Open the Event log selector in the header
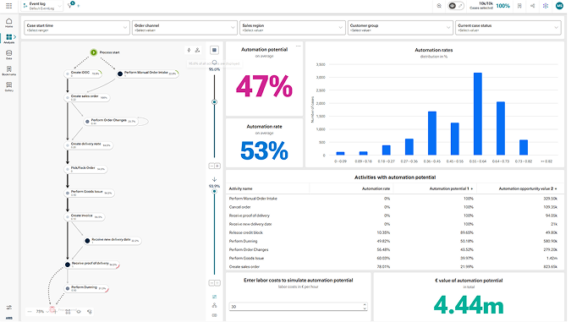This screenshot has width=571, height=322. pyautogui.click(x=42, y=6)
